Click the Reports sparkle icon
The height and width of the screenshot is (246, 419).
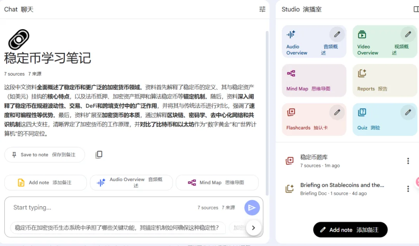(362, 73)
